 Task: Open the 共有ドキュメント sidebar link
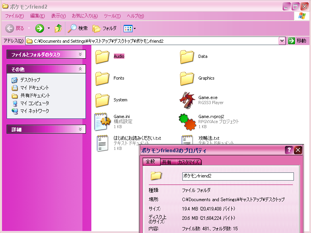[x=35, y=96]
